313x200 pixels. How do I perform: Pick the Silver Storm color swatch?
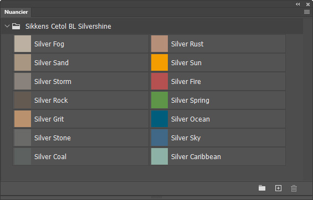[x=23, y=81]
